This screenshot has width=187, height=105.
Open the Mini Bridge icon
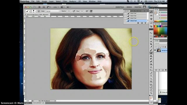(44, 7)
